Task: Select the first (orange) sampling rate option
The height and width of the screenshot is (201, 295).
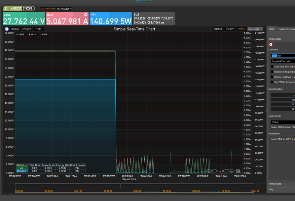Action: [283, 95]
